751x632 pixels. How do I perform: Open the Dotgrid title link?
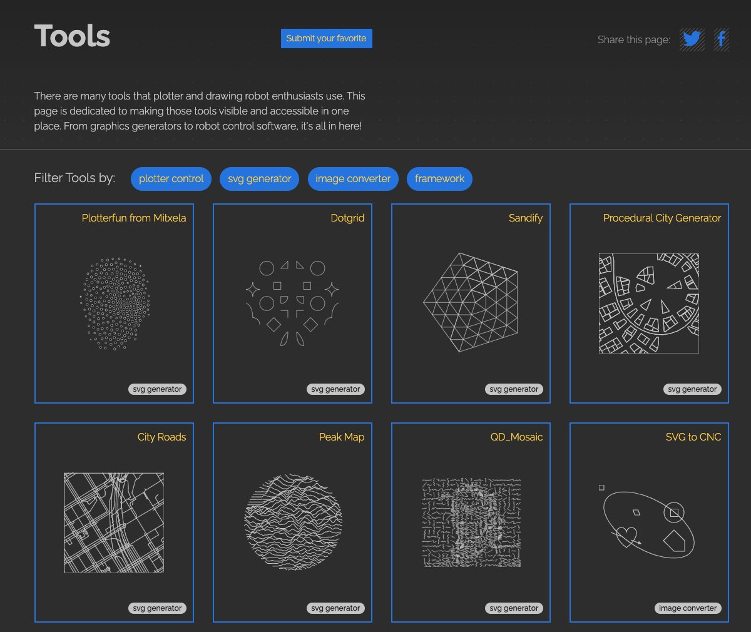point(347,218)
